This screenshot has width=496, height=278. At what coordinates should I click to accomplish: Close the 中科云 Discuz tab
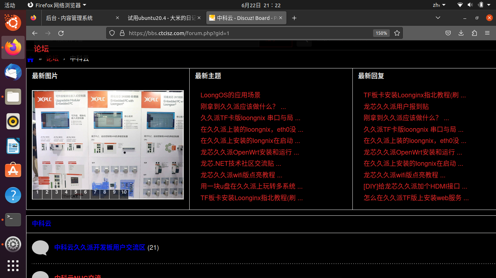pyautogui.click(x=281, y=18)
